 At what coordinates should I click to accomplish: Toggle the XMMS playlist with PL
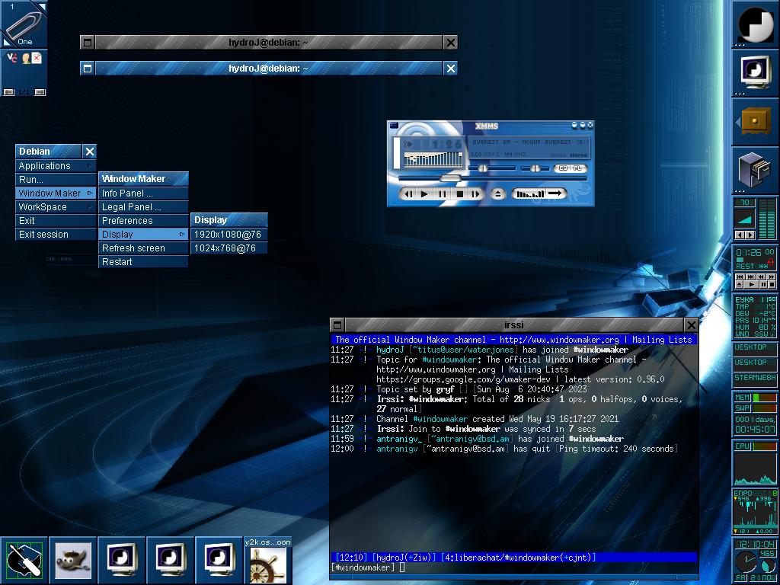pyautogui.click(x=577, y=168)
